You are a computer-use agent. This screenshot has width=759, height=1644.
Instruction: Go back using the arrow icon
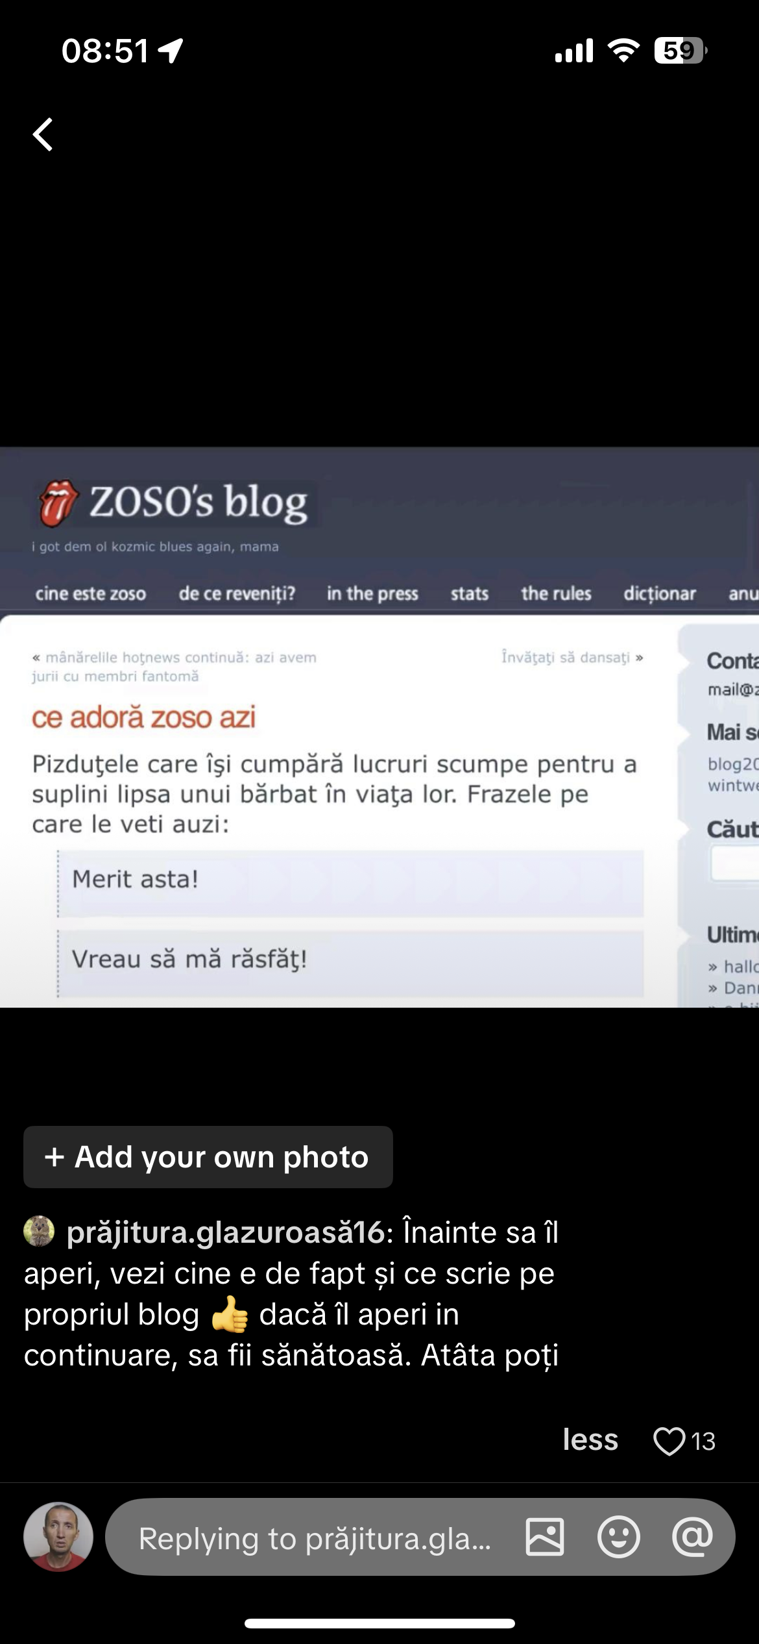coord(43,134)
